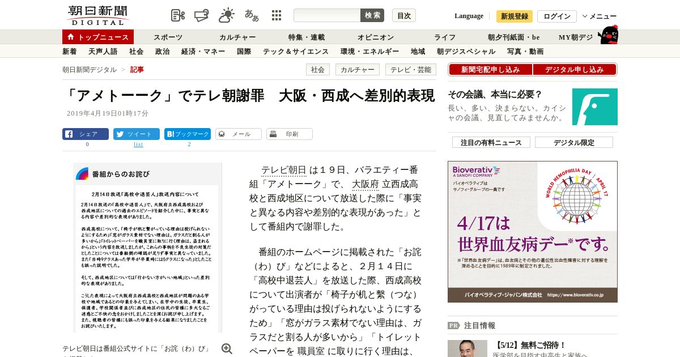Select 環境・エネルギー in the sub-navigation
This screenshot has height=357, width=680.
point(370,52)
